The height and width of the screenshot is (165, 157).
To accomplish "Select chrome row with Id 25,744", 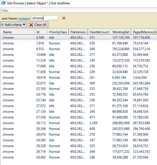I will tap(79, 100).
